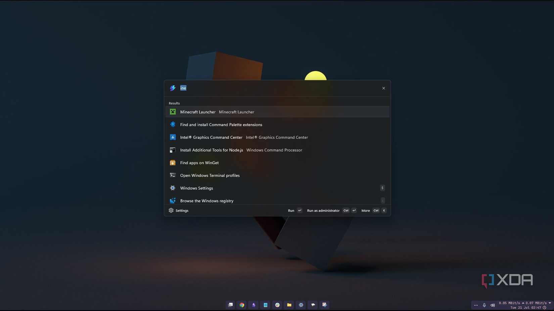Select the Minecraft Launcher result
This screenshot has width=554, height=311.
tap(277, 112)
